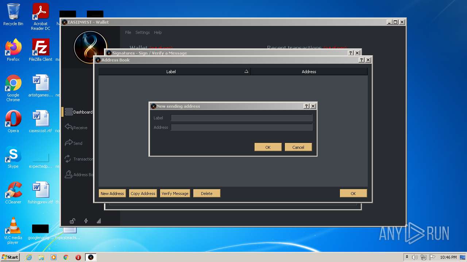The height and width of the screenshot is (262, 467).
Task: Open the Receive sidebar tab
Action: [77, 128]
